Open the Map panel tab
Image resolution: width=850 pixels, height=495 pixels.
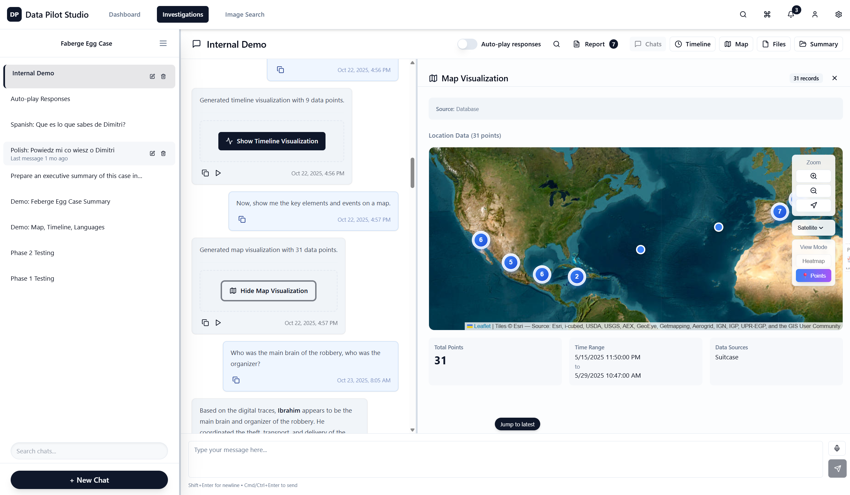coord(736,44)
